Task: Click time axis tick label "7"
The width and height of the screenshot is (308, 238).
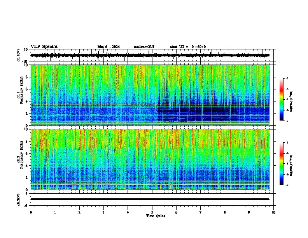Action: pos(201,212)
